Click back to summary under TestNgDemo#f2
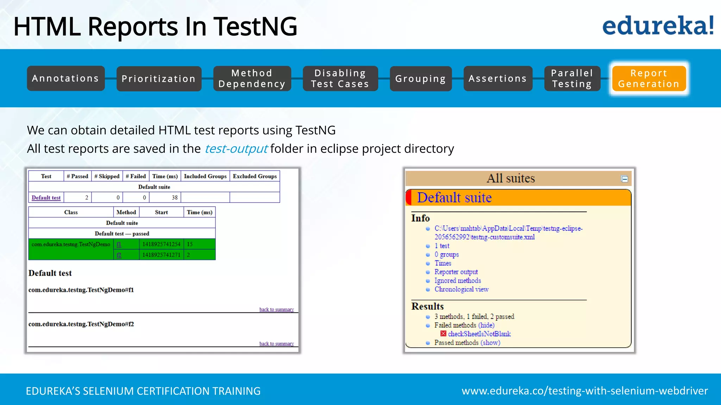 [276, 343]
